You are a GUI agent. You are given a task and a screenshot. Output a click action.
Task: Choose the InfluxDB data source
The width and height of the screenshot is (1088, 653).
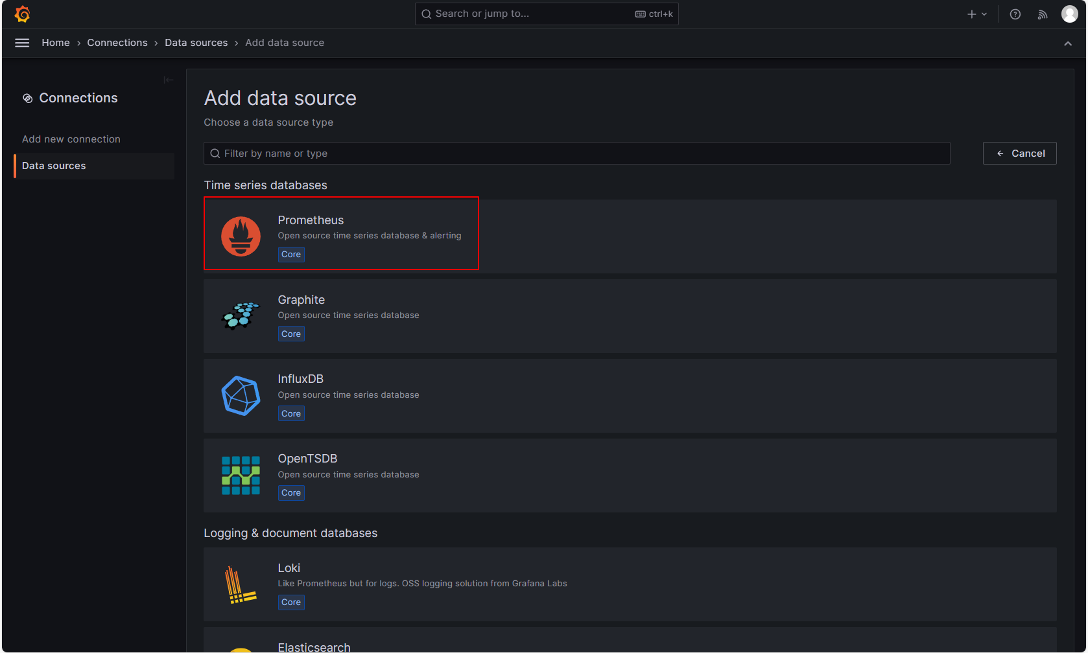tap(630, 396)
